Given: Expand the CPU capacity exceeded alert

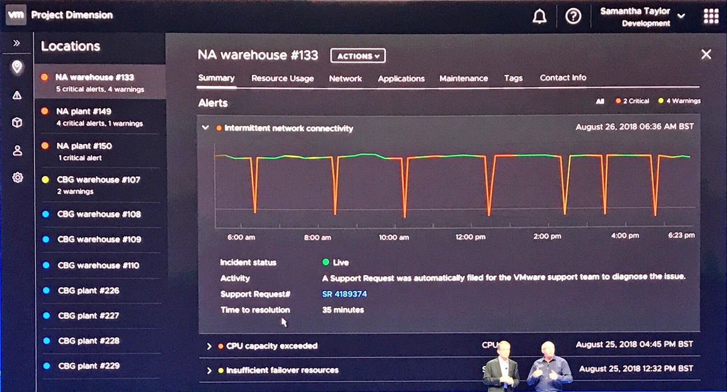Looking at the screenshot, I should pos(210,346).
